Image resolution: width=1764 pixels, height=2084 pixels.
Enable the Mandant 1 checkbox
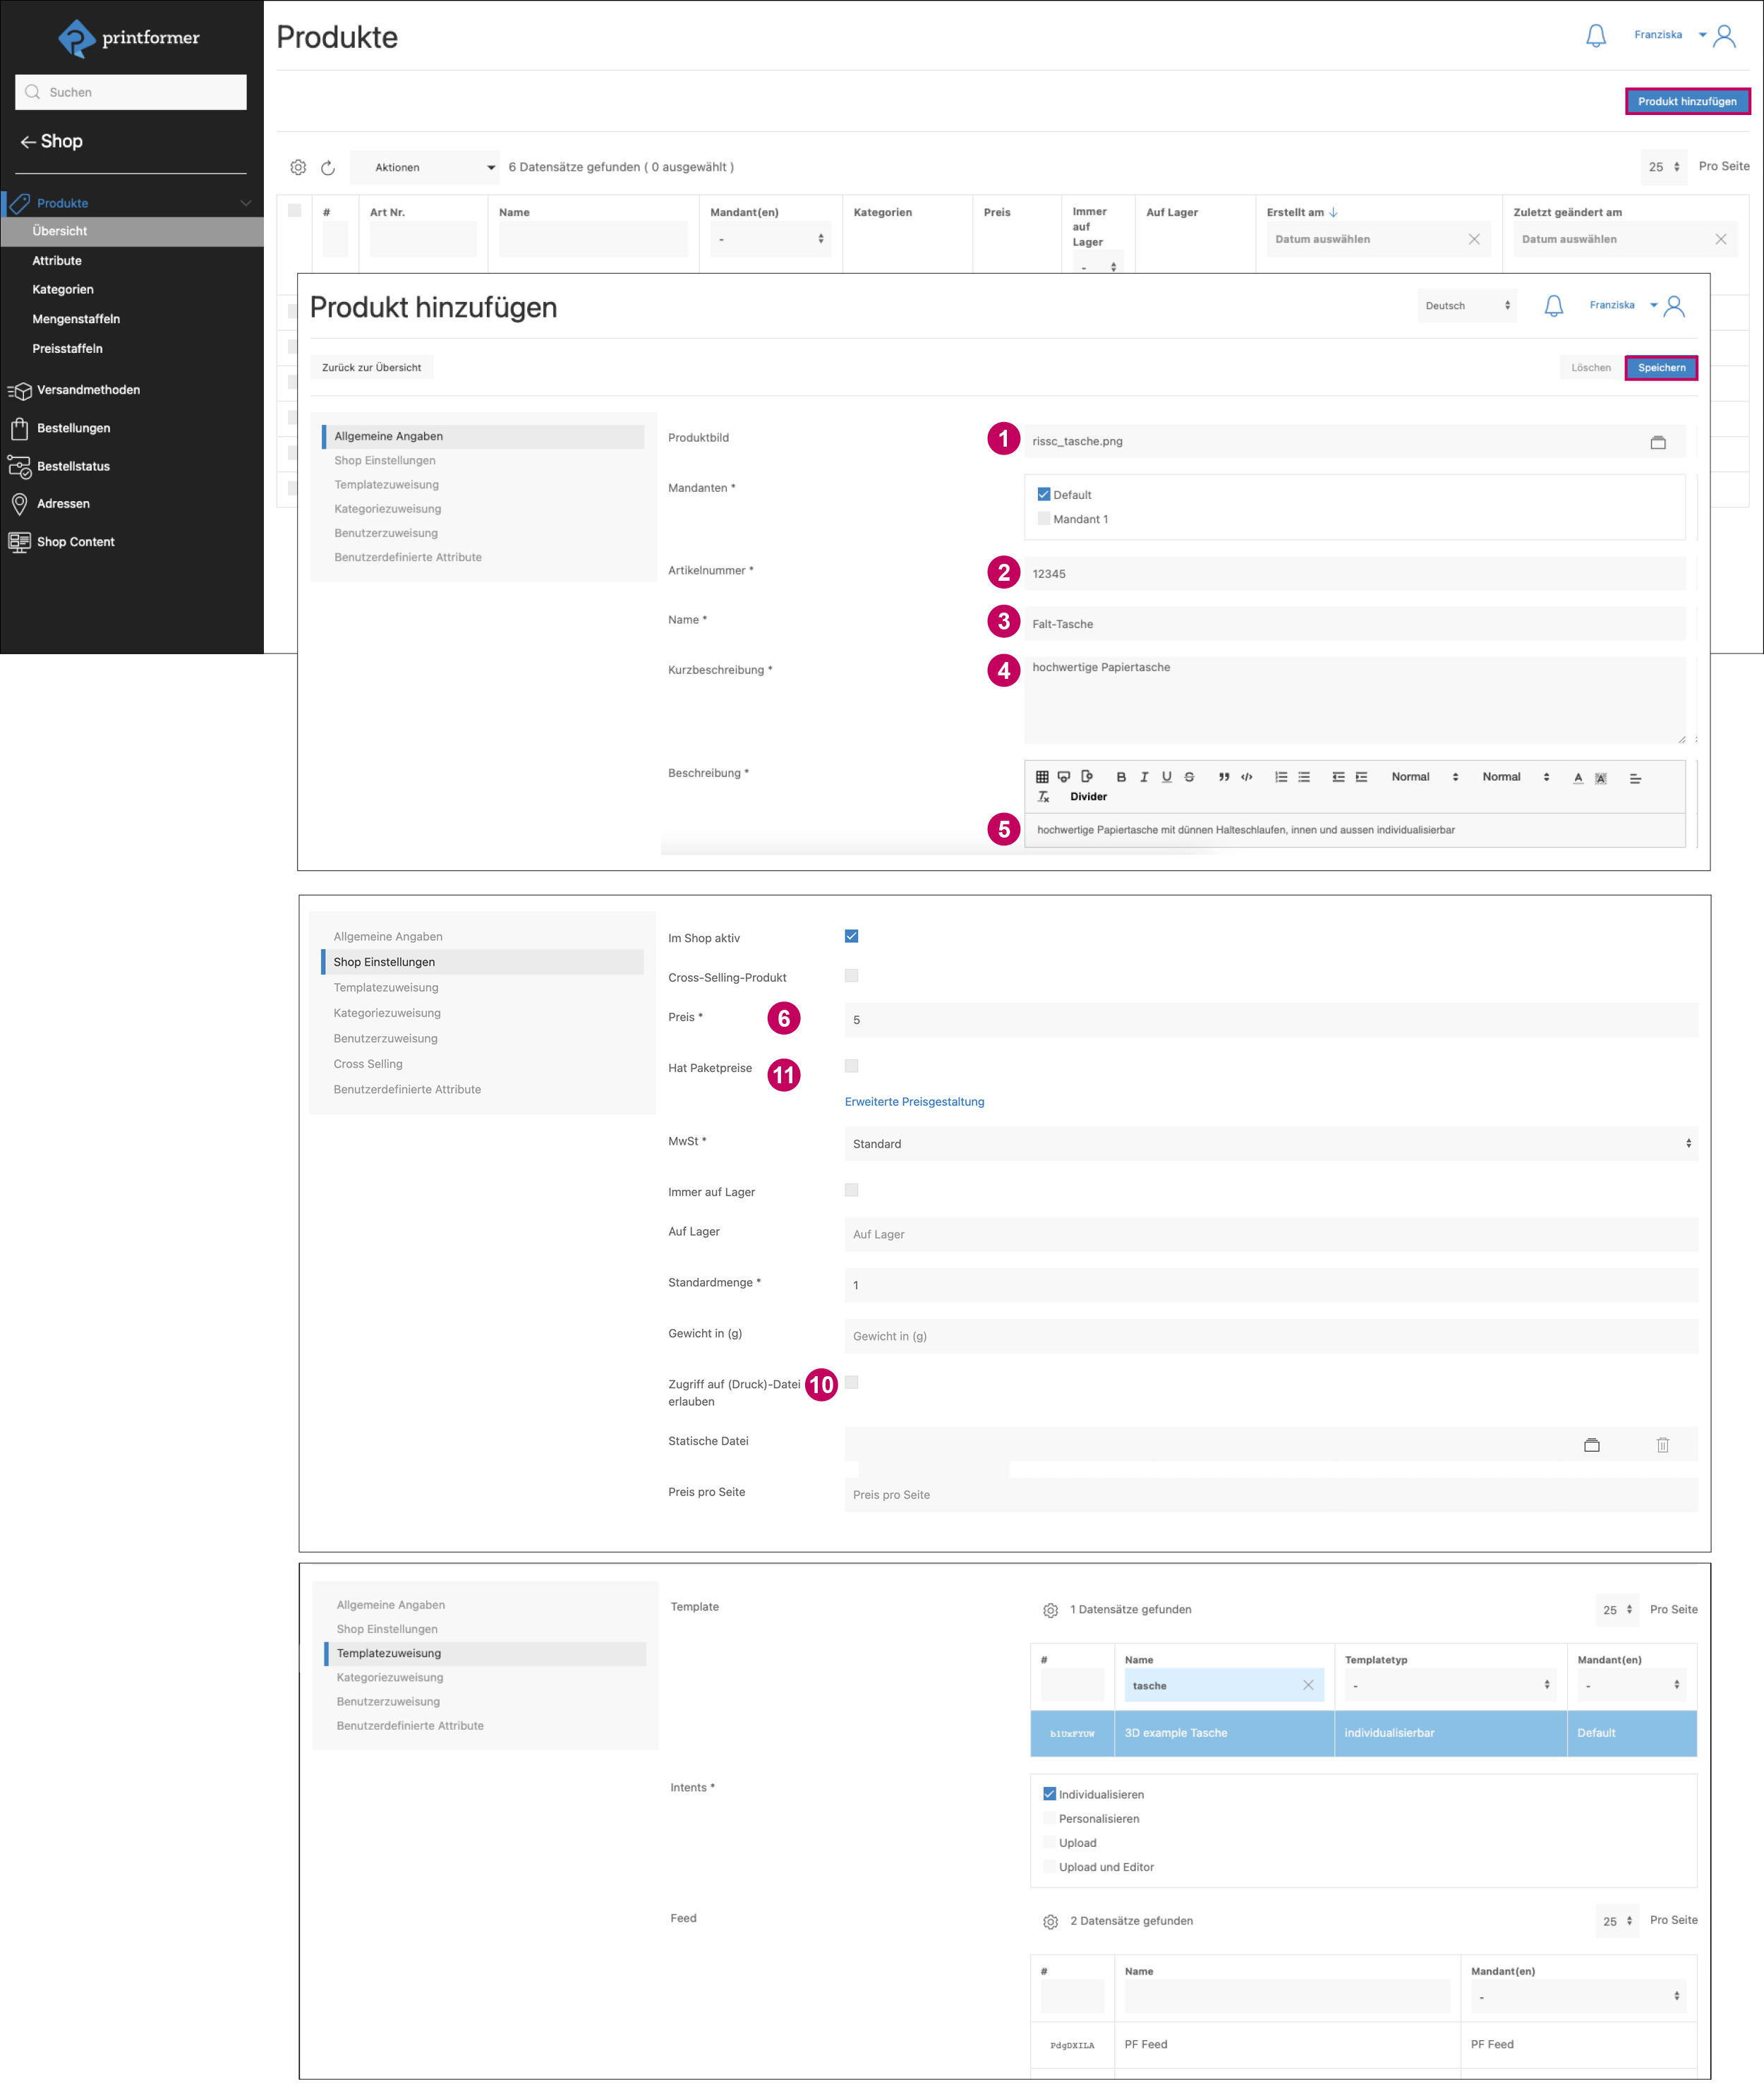[1044, 519]
